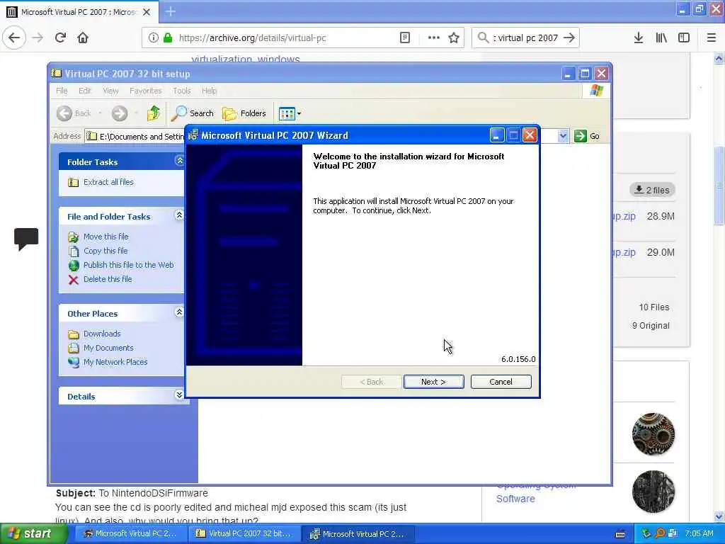Click the black speech bubble comment icon
The height and width of the screenshot is (544, 725).
tap(26, 239)
